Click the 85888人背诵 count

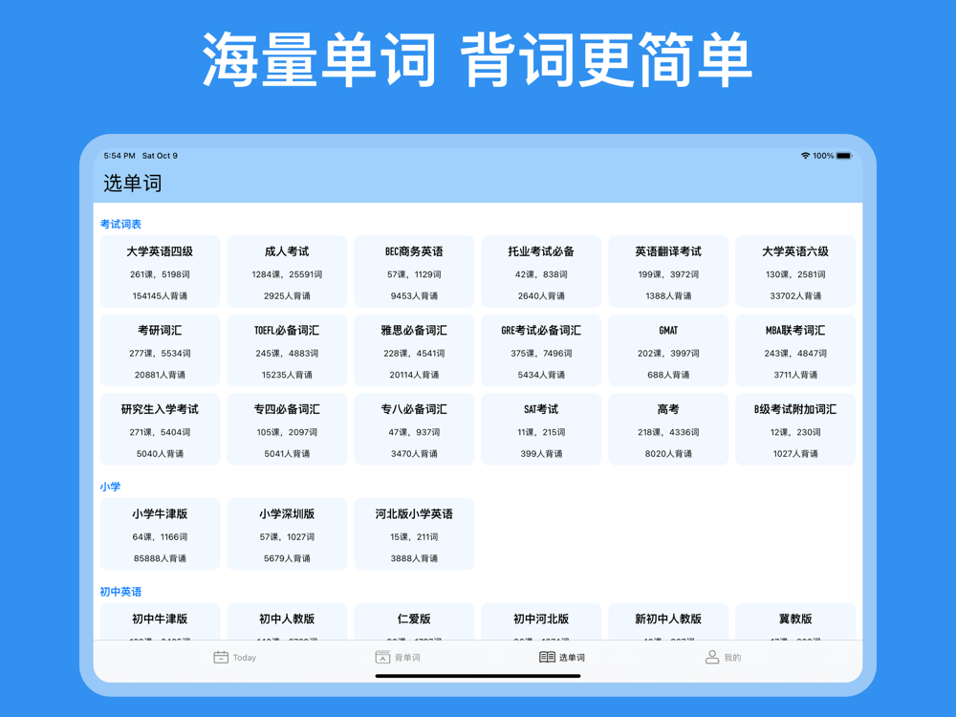(160, 558)
